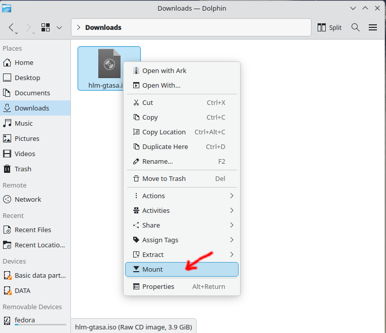Open Desktop in Places

(35, 78)
